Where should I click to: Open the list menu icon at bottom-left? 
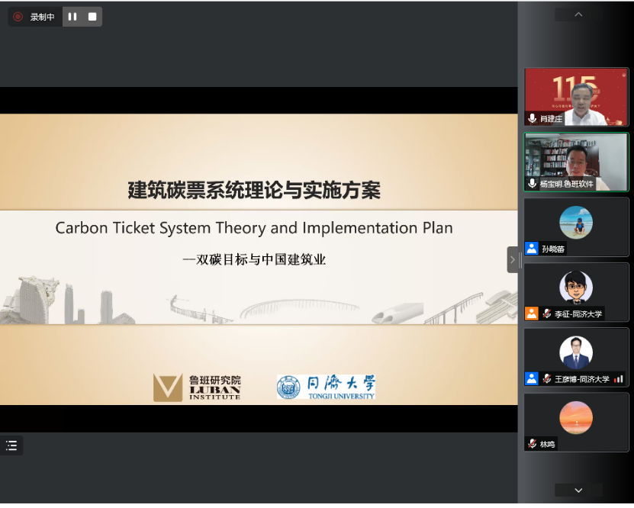tap(11, 446)
